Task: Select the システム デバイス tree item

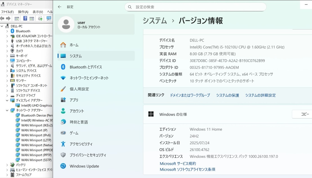Action: click(26, 71)
